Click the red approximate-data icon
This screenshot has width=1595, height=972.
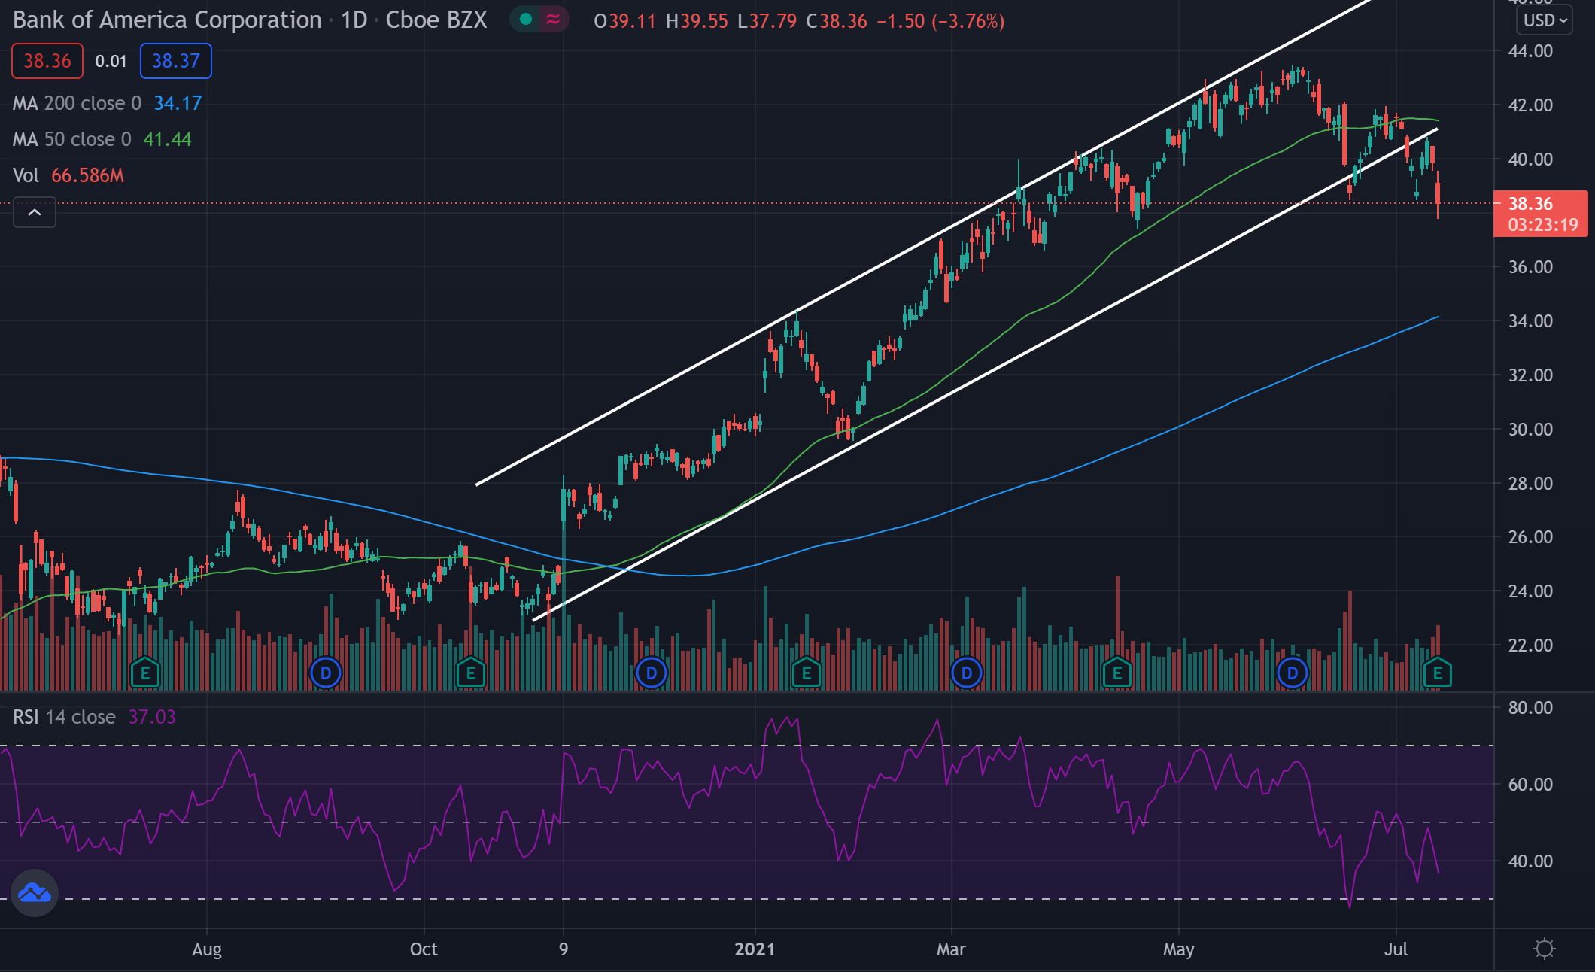[554, 20]
